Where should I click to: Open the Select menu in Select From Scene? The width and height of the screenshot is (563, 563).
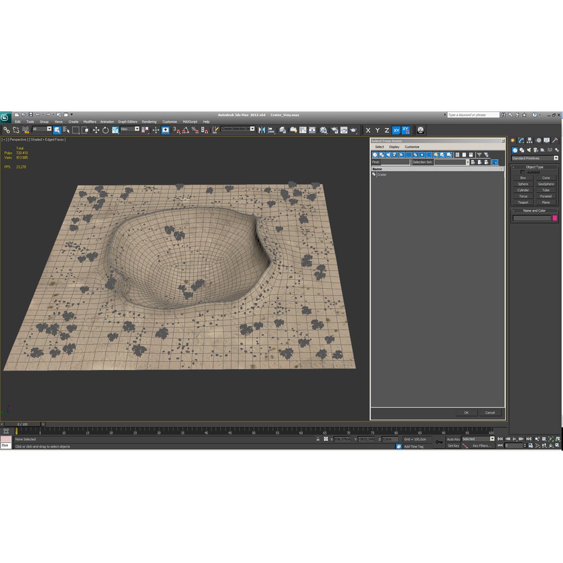coord(380,147)
